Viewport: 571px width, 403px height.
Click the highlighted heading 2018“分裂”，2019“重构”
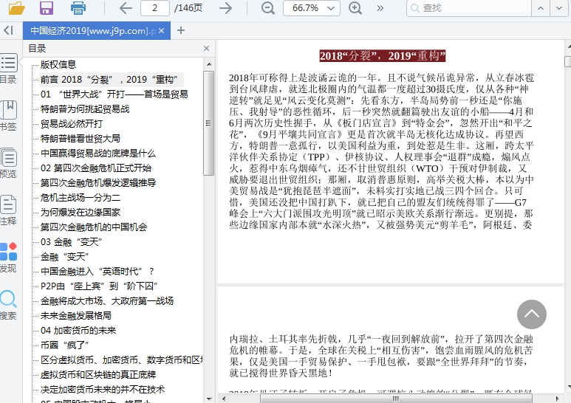[x=383, y=55]
